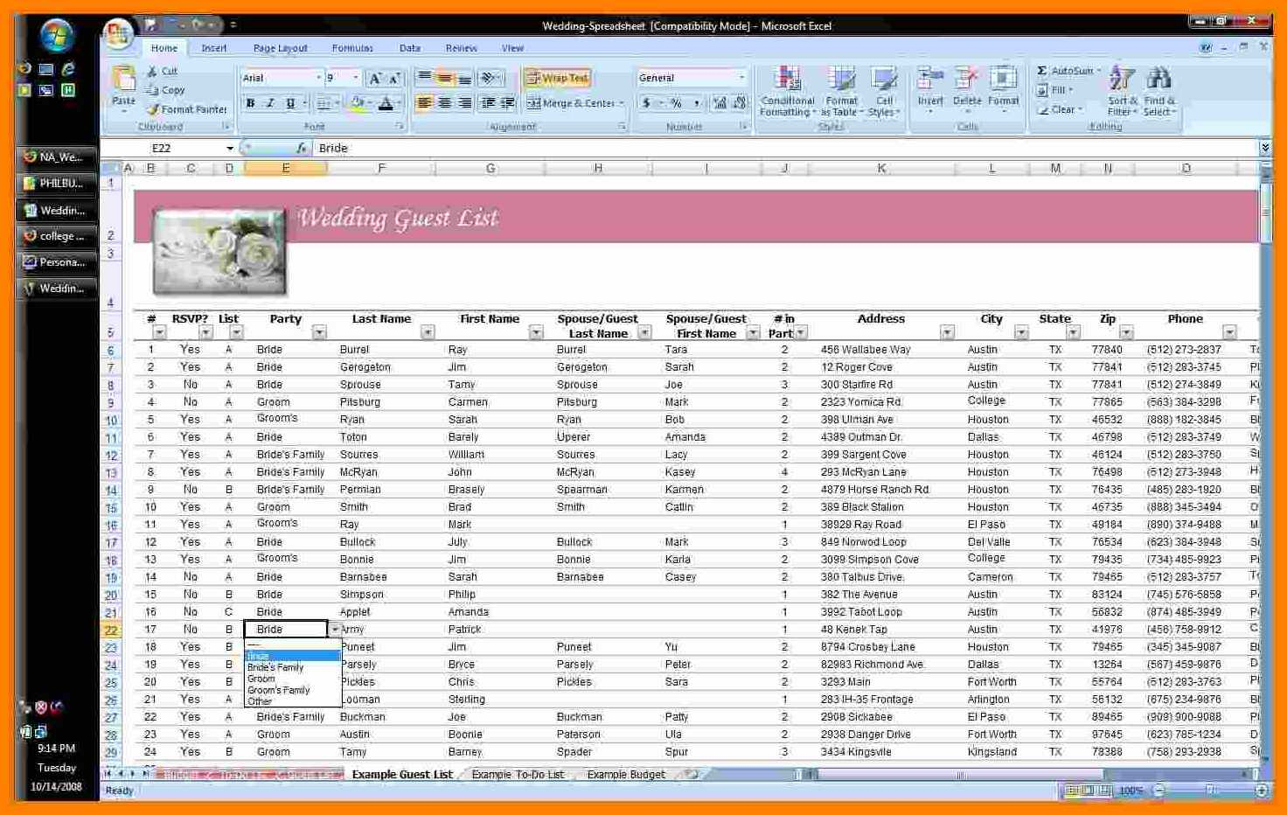Screen dimensions: 1287x815
Task: Open the Example Budget sheet tab
Action: point(625,775)
